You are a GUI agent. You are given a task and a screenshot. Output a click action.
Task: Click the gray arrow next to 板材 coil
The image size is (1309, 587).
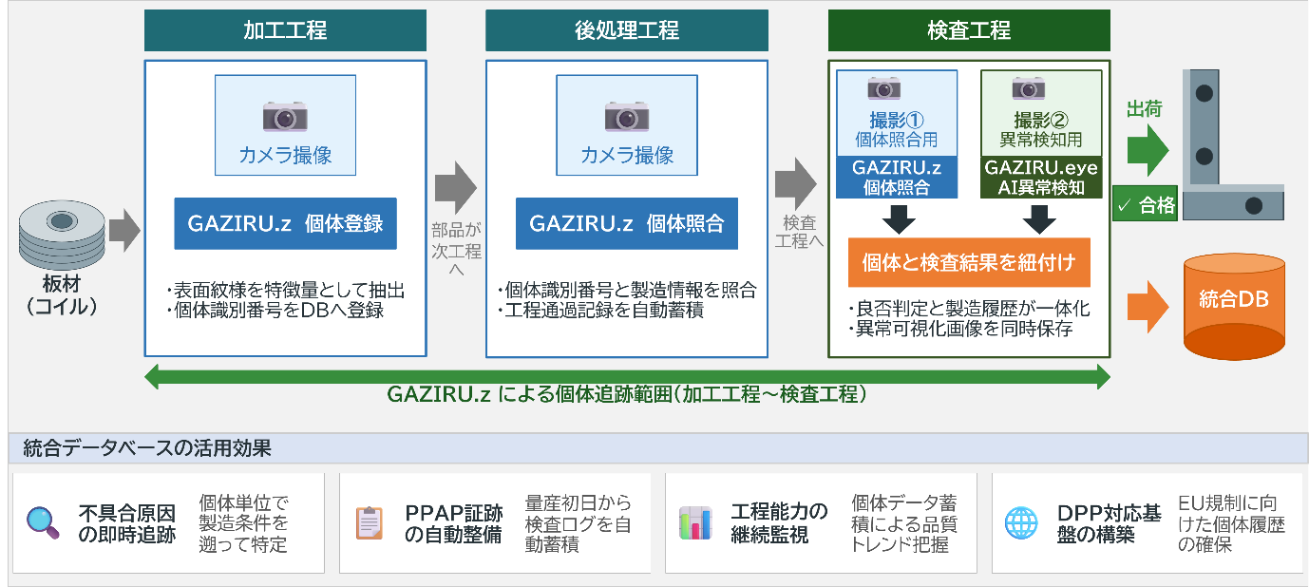click(x=125, y=231)
